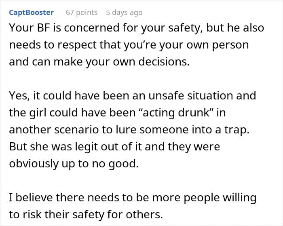Image resolution: width=283 pixels, height=226 pixels.
Task: Click the line starting 'I believe there needs'
Action: [x=133, y=198]
